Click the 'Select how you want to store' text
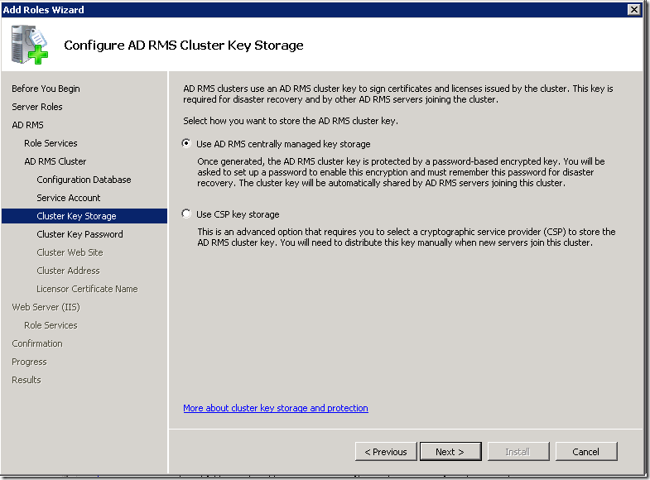Image resolution: width=650 pixels, height=480 pixels. (x=291, y=121)
